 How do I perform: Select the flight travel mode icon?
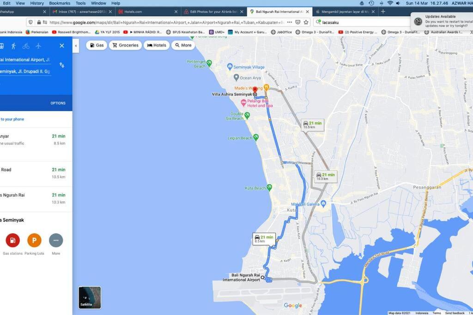coord(38,46)
